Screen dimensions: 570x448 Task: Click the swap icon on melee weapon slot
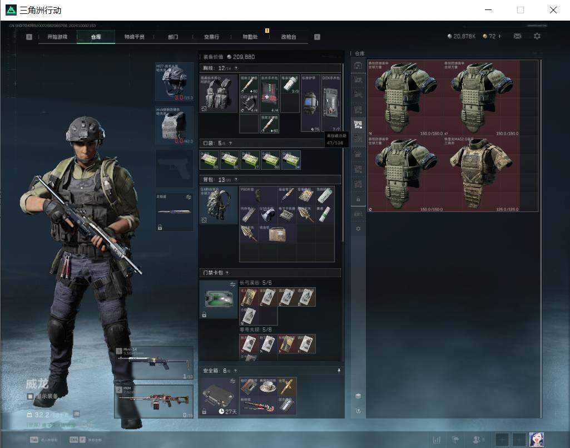click(189, 197)
